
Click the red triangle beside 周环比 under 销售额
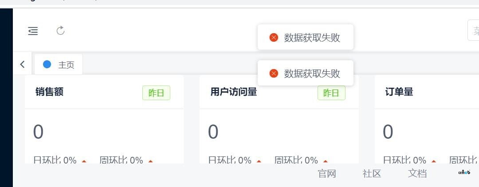click(150, 161)
